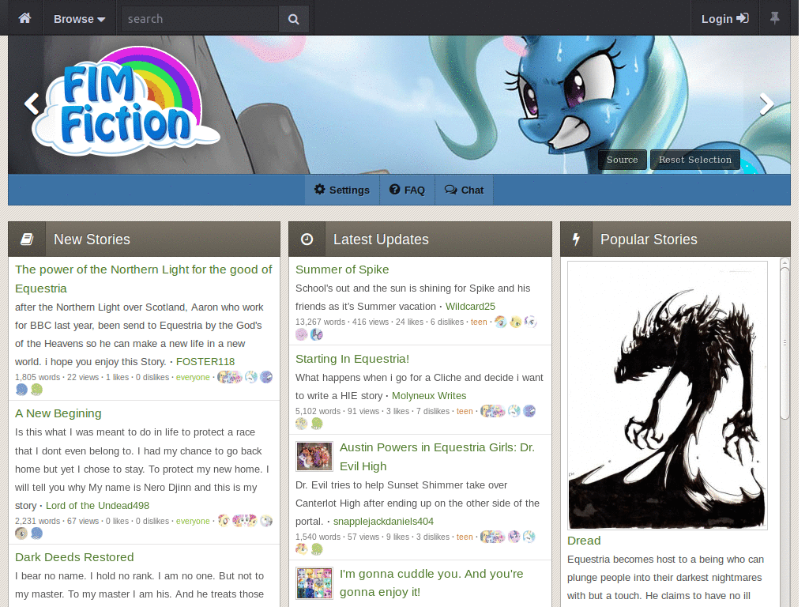The image size is (809, 607).
Task: Go to the home page icon
Action: [x=24, y=19]
